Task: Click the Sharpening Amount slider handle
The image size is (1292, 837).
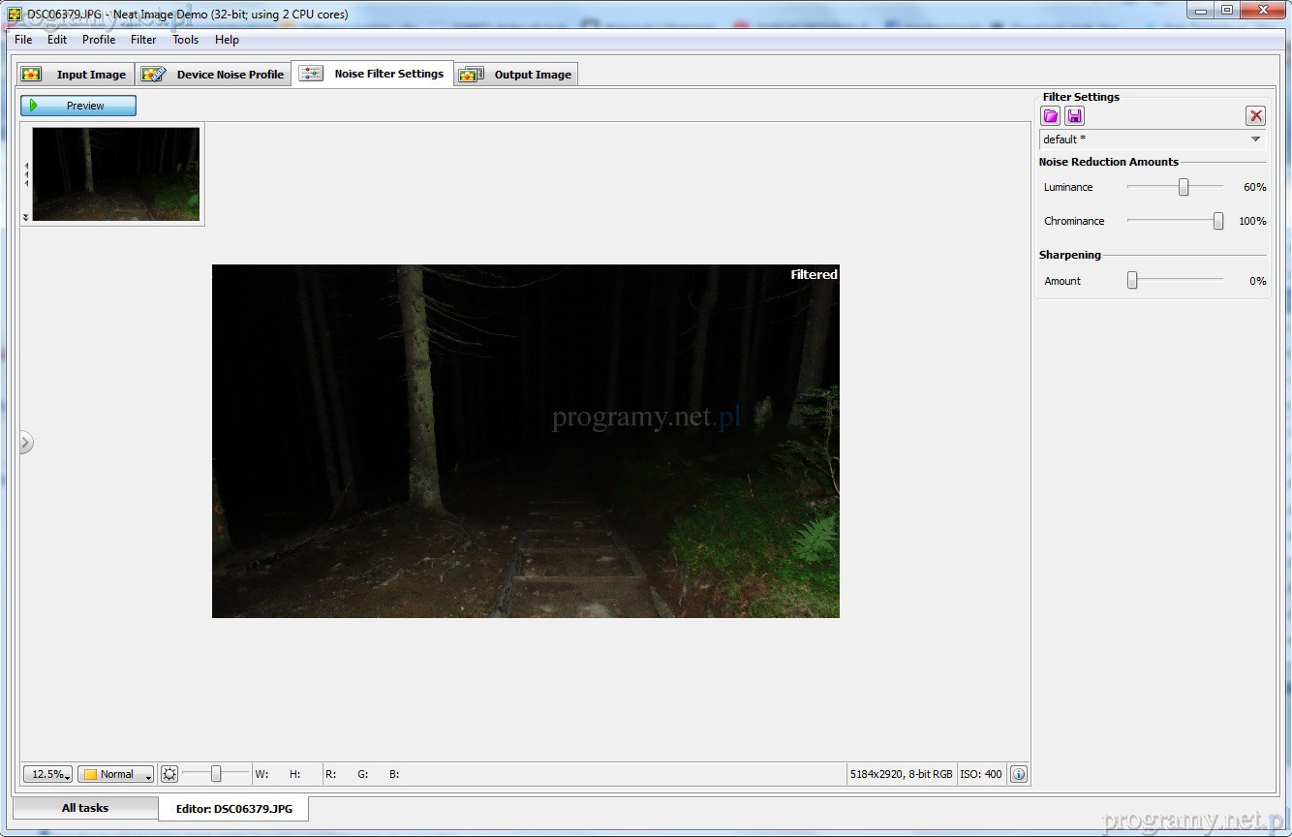Action: [1131, 281]
